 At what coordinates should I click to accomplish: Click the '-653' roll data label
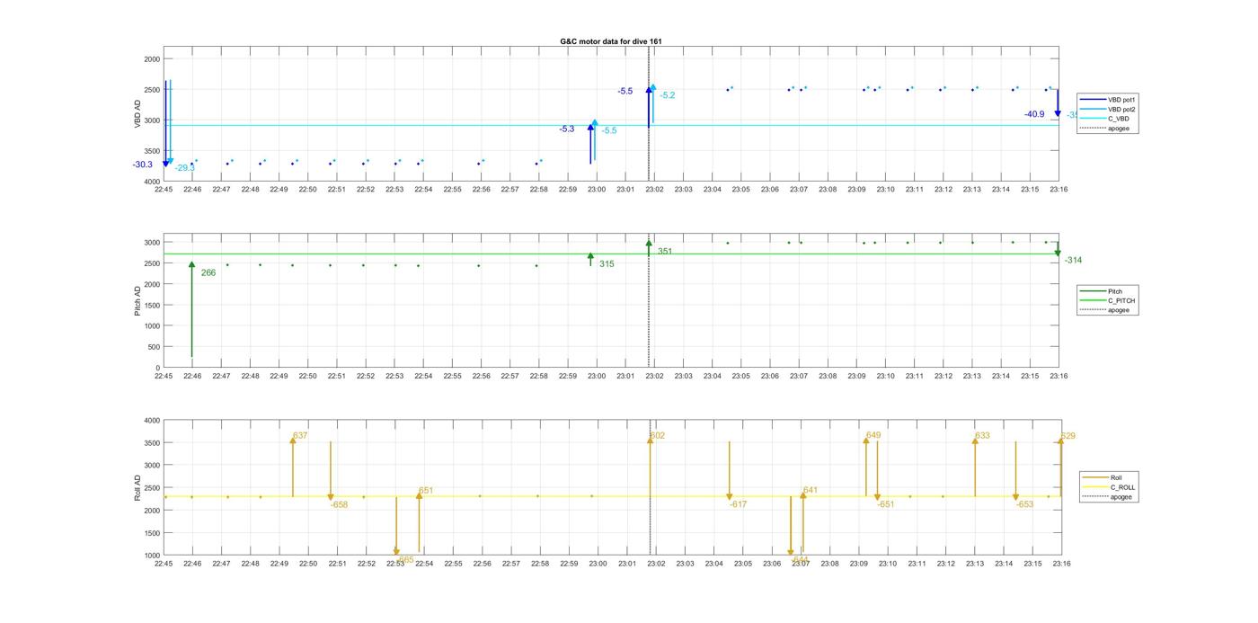(1025, 504)
